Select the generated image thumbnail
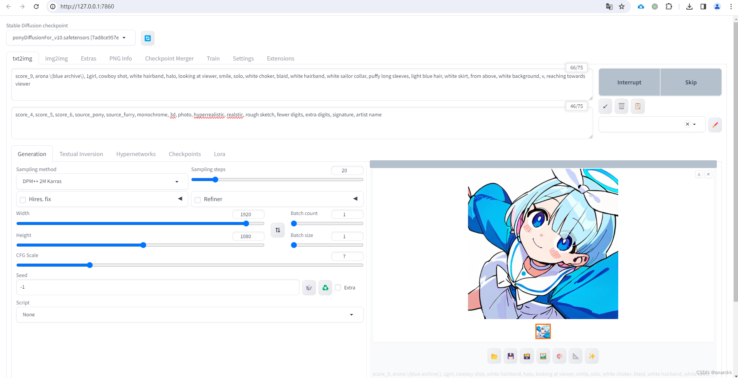The width and height of the screenshot is (738, 378). pos(543,331)
